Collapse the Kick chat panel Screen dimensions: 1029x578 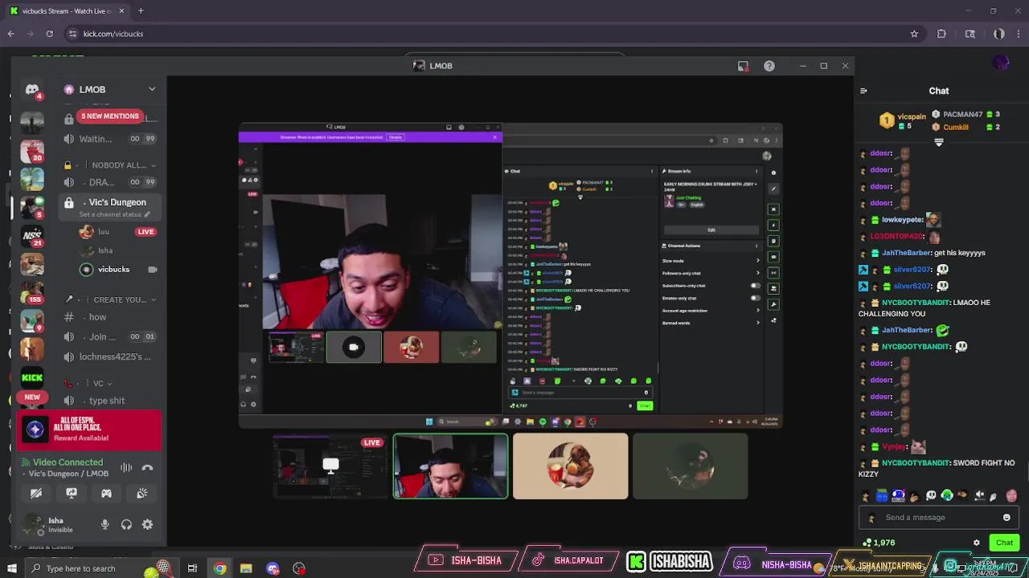[863, 91]
